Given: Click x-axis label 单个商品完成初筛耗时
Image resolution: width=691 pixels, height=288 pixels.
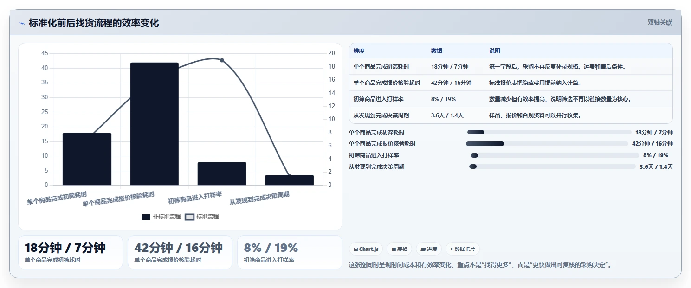Looking at the screenshot, I should tap(57, 198).
